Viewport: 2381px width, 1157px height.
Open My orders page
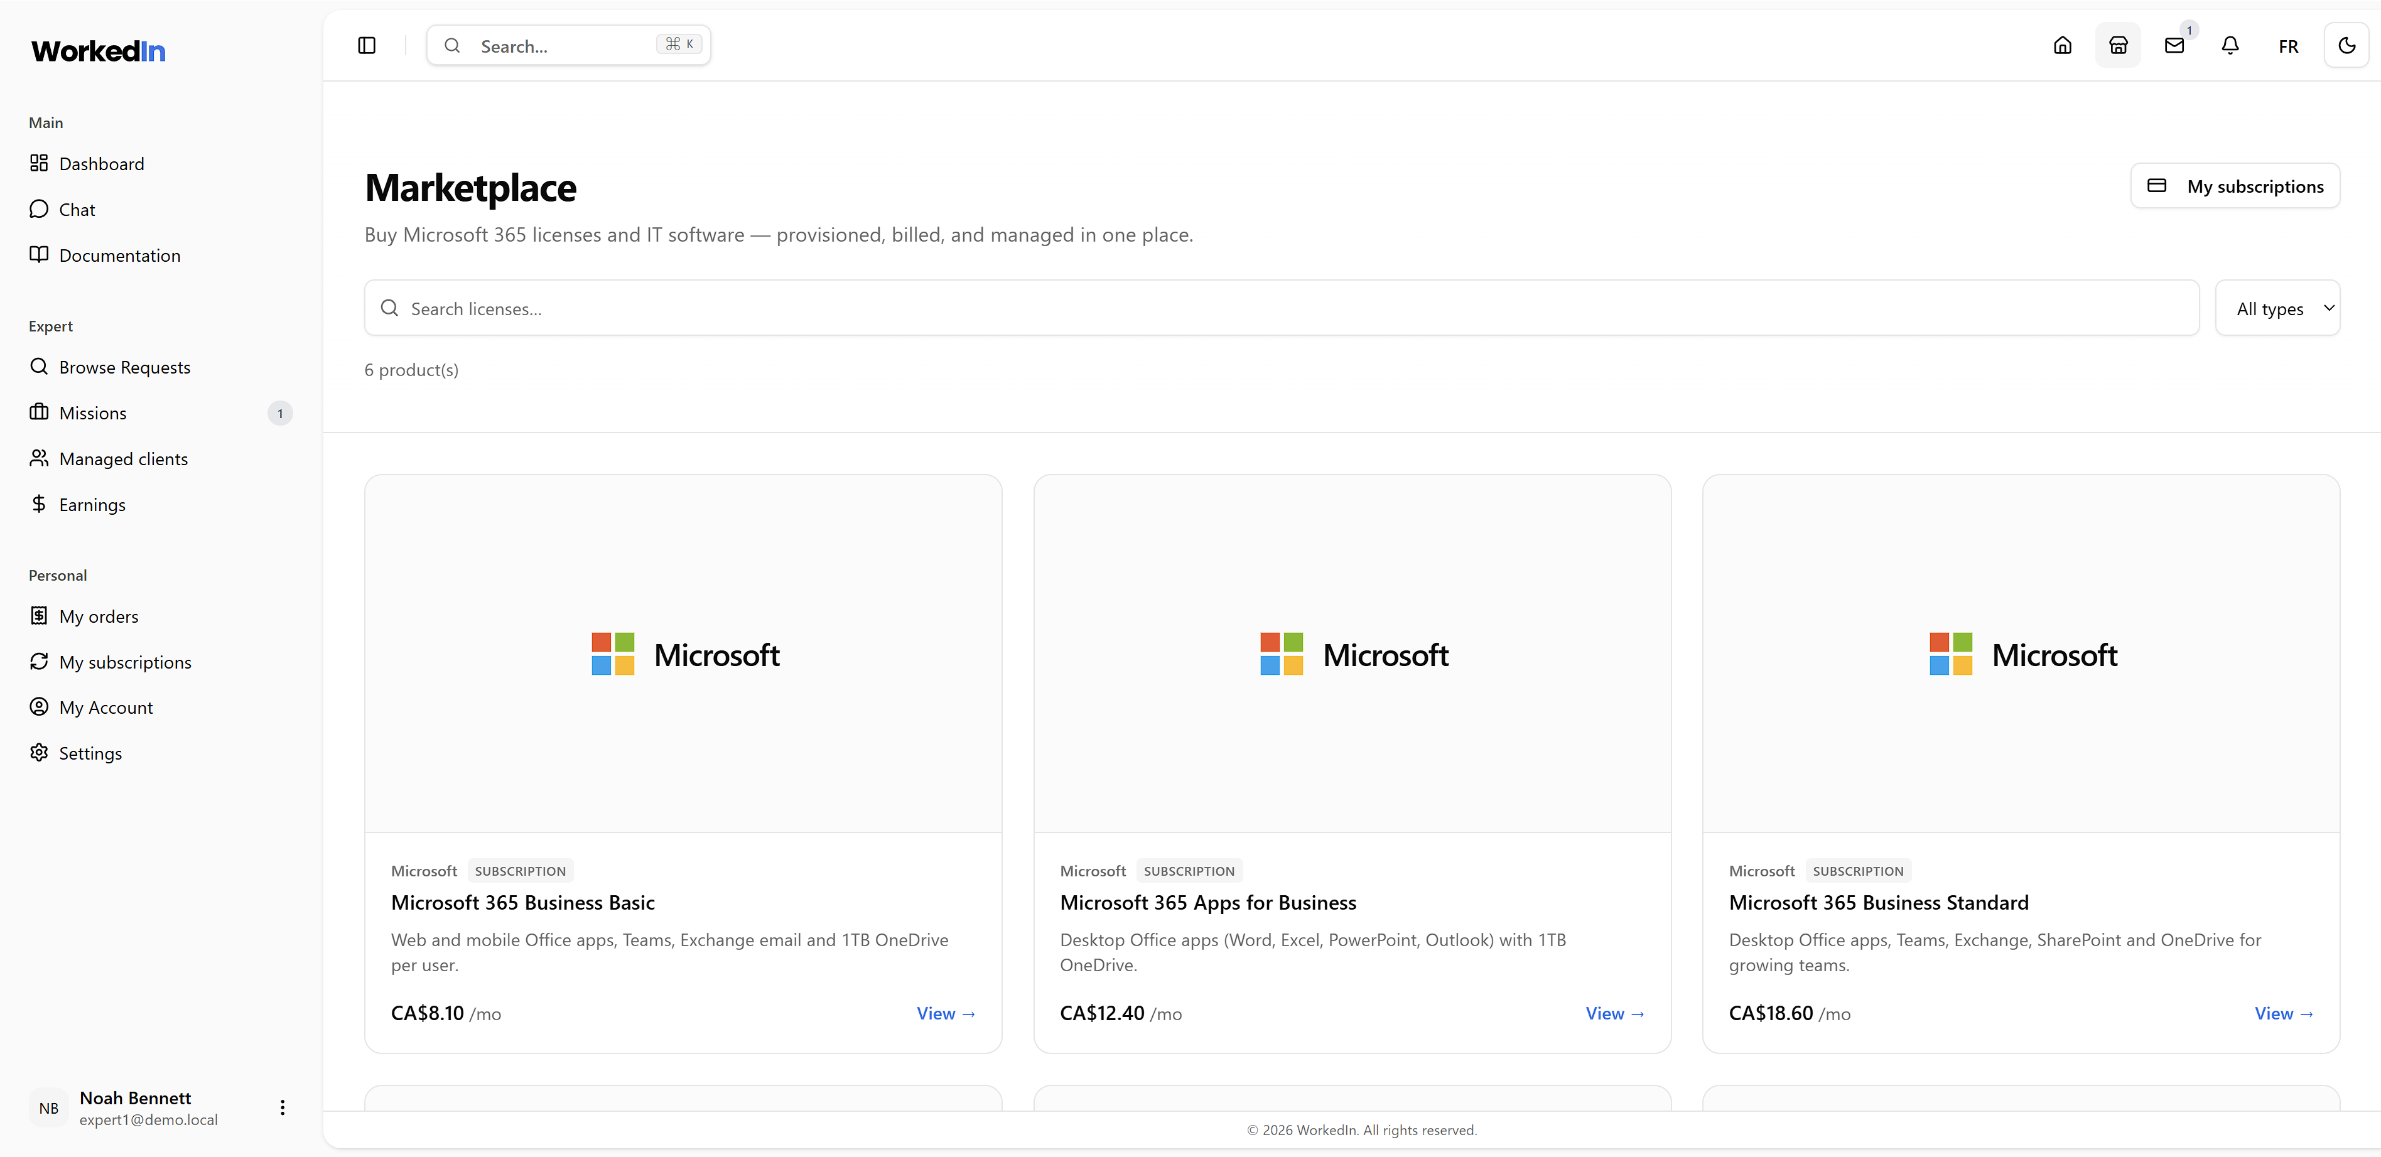(161, 616)
